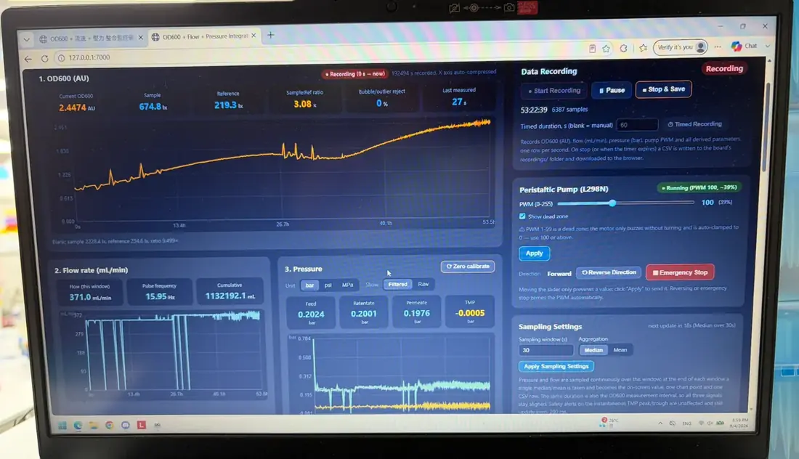Click Zero calibrate in Pressure panel
The height and width of the screenshot is (459, 799).
(467, 267)
